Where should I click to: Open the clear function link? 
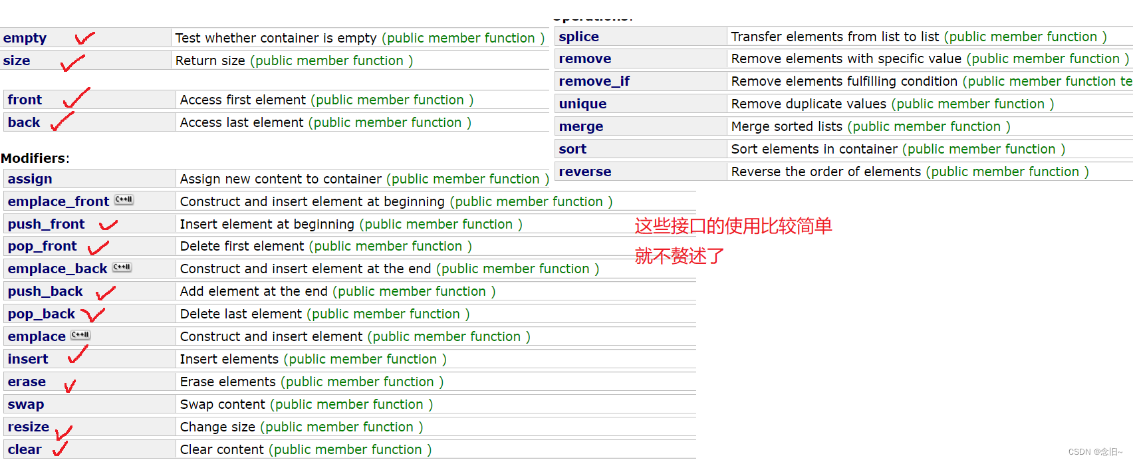point(25,449)
